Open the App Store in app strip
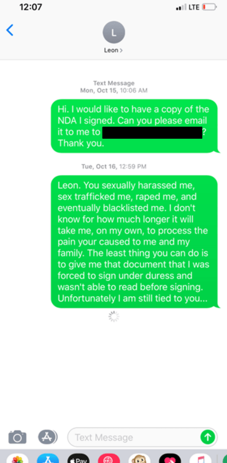 (x=48, y=458)
